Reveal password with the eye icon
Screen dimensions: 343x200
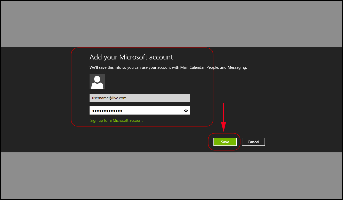[186, 111]
